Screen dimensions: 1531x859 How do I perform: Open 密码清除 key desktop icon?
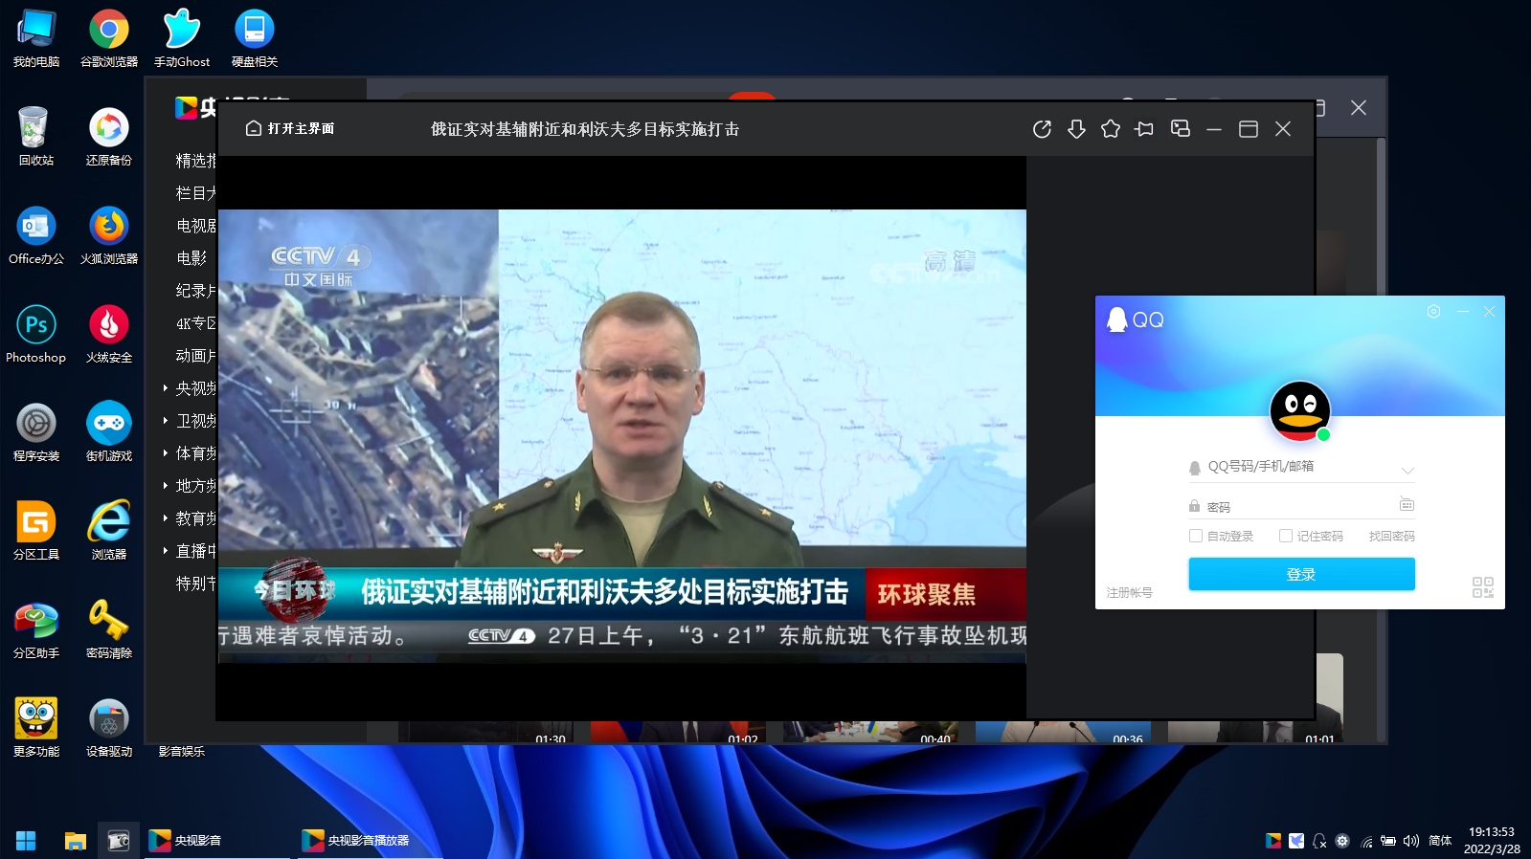[109, 629]
